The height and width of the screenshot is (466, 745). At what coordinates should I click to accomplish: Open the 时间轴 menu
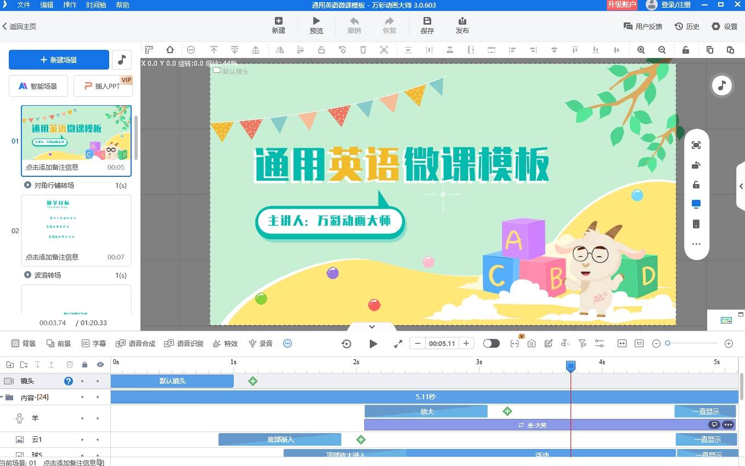click(96, 5)
